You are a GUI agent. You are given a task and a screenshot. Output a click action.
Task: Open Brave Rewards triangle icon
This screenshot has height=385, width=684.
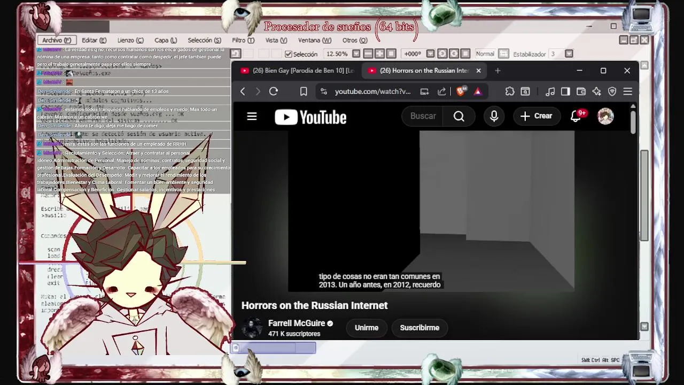(x=478, y=91)
